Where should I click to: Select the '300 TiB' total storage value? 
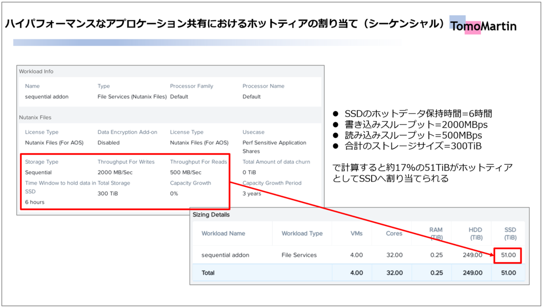pos(107,194)
